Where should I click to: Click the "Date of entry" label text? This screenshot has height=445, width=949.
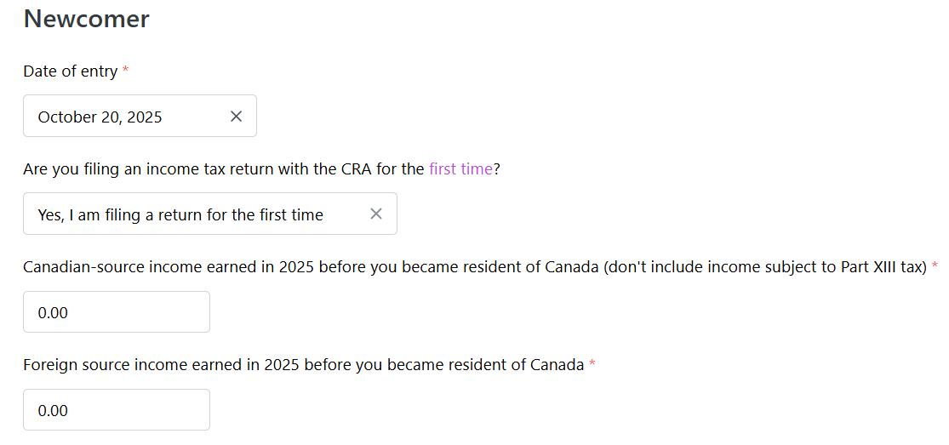tap(71, 71)
